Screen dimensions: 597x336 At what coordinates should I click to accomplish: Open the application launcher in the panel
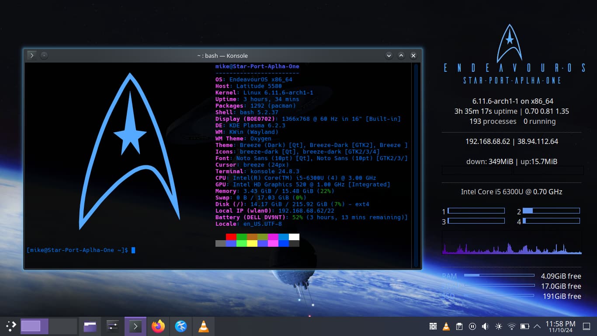(x=11, y=326)
